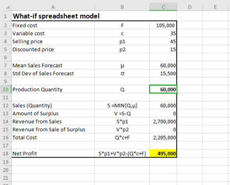Viewport: 230px width, 185px height.
Task: Click the Q symbol cell
Action: (x=122, y=89)
